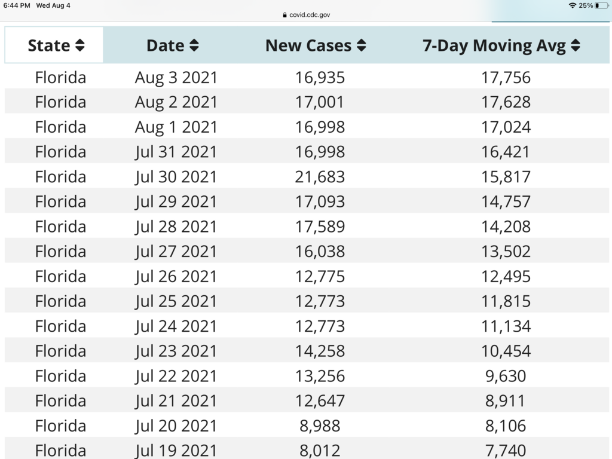
Task: Click the 21,683 new cases cell
Action: [320, 177]
